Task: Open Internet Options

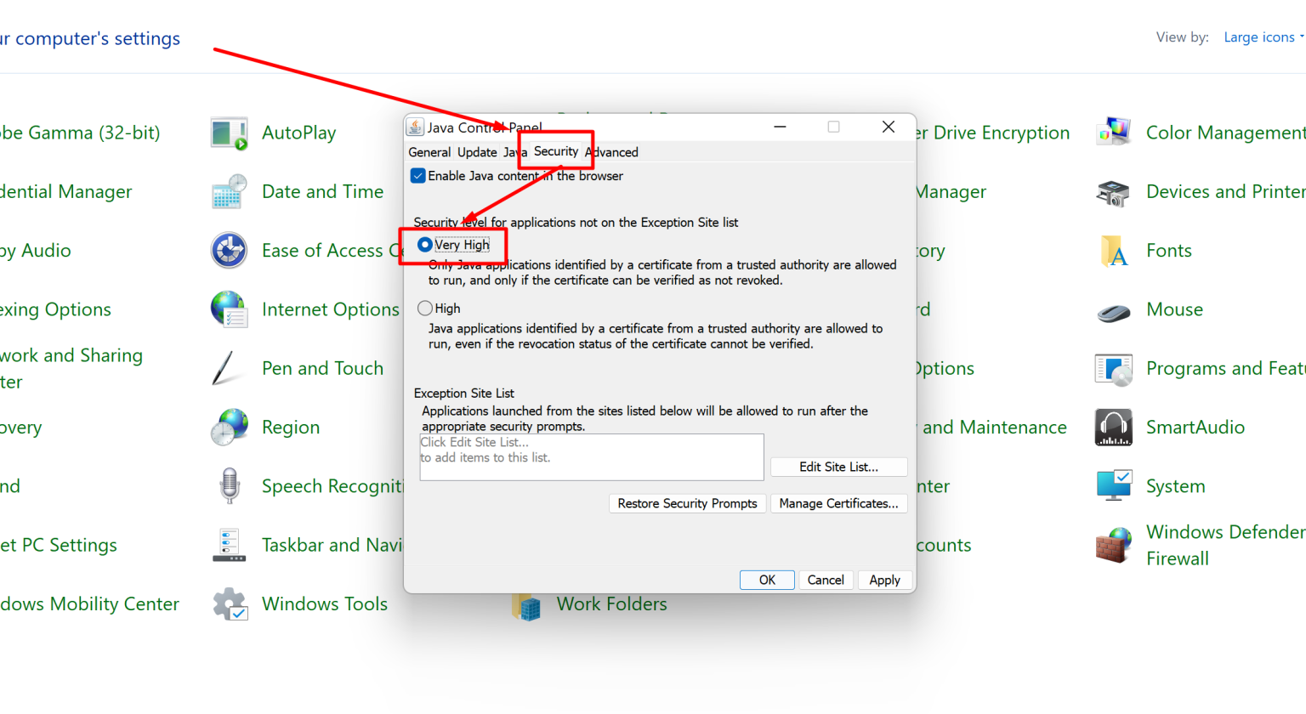Action: 330,309
